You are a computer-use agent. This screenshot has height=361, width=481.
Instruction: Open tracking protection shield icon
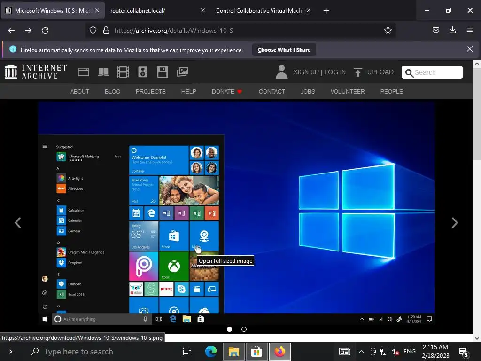coord(93,31)
